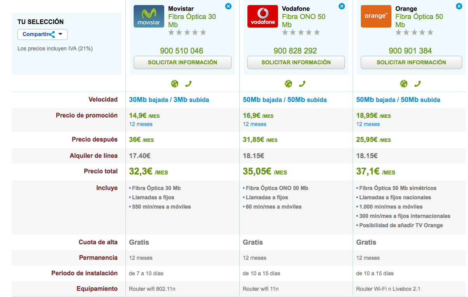Click the 'Velocidad' row label
Viewport: 468px width, 297px height.
tap(103, 100)
